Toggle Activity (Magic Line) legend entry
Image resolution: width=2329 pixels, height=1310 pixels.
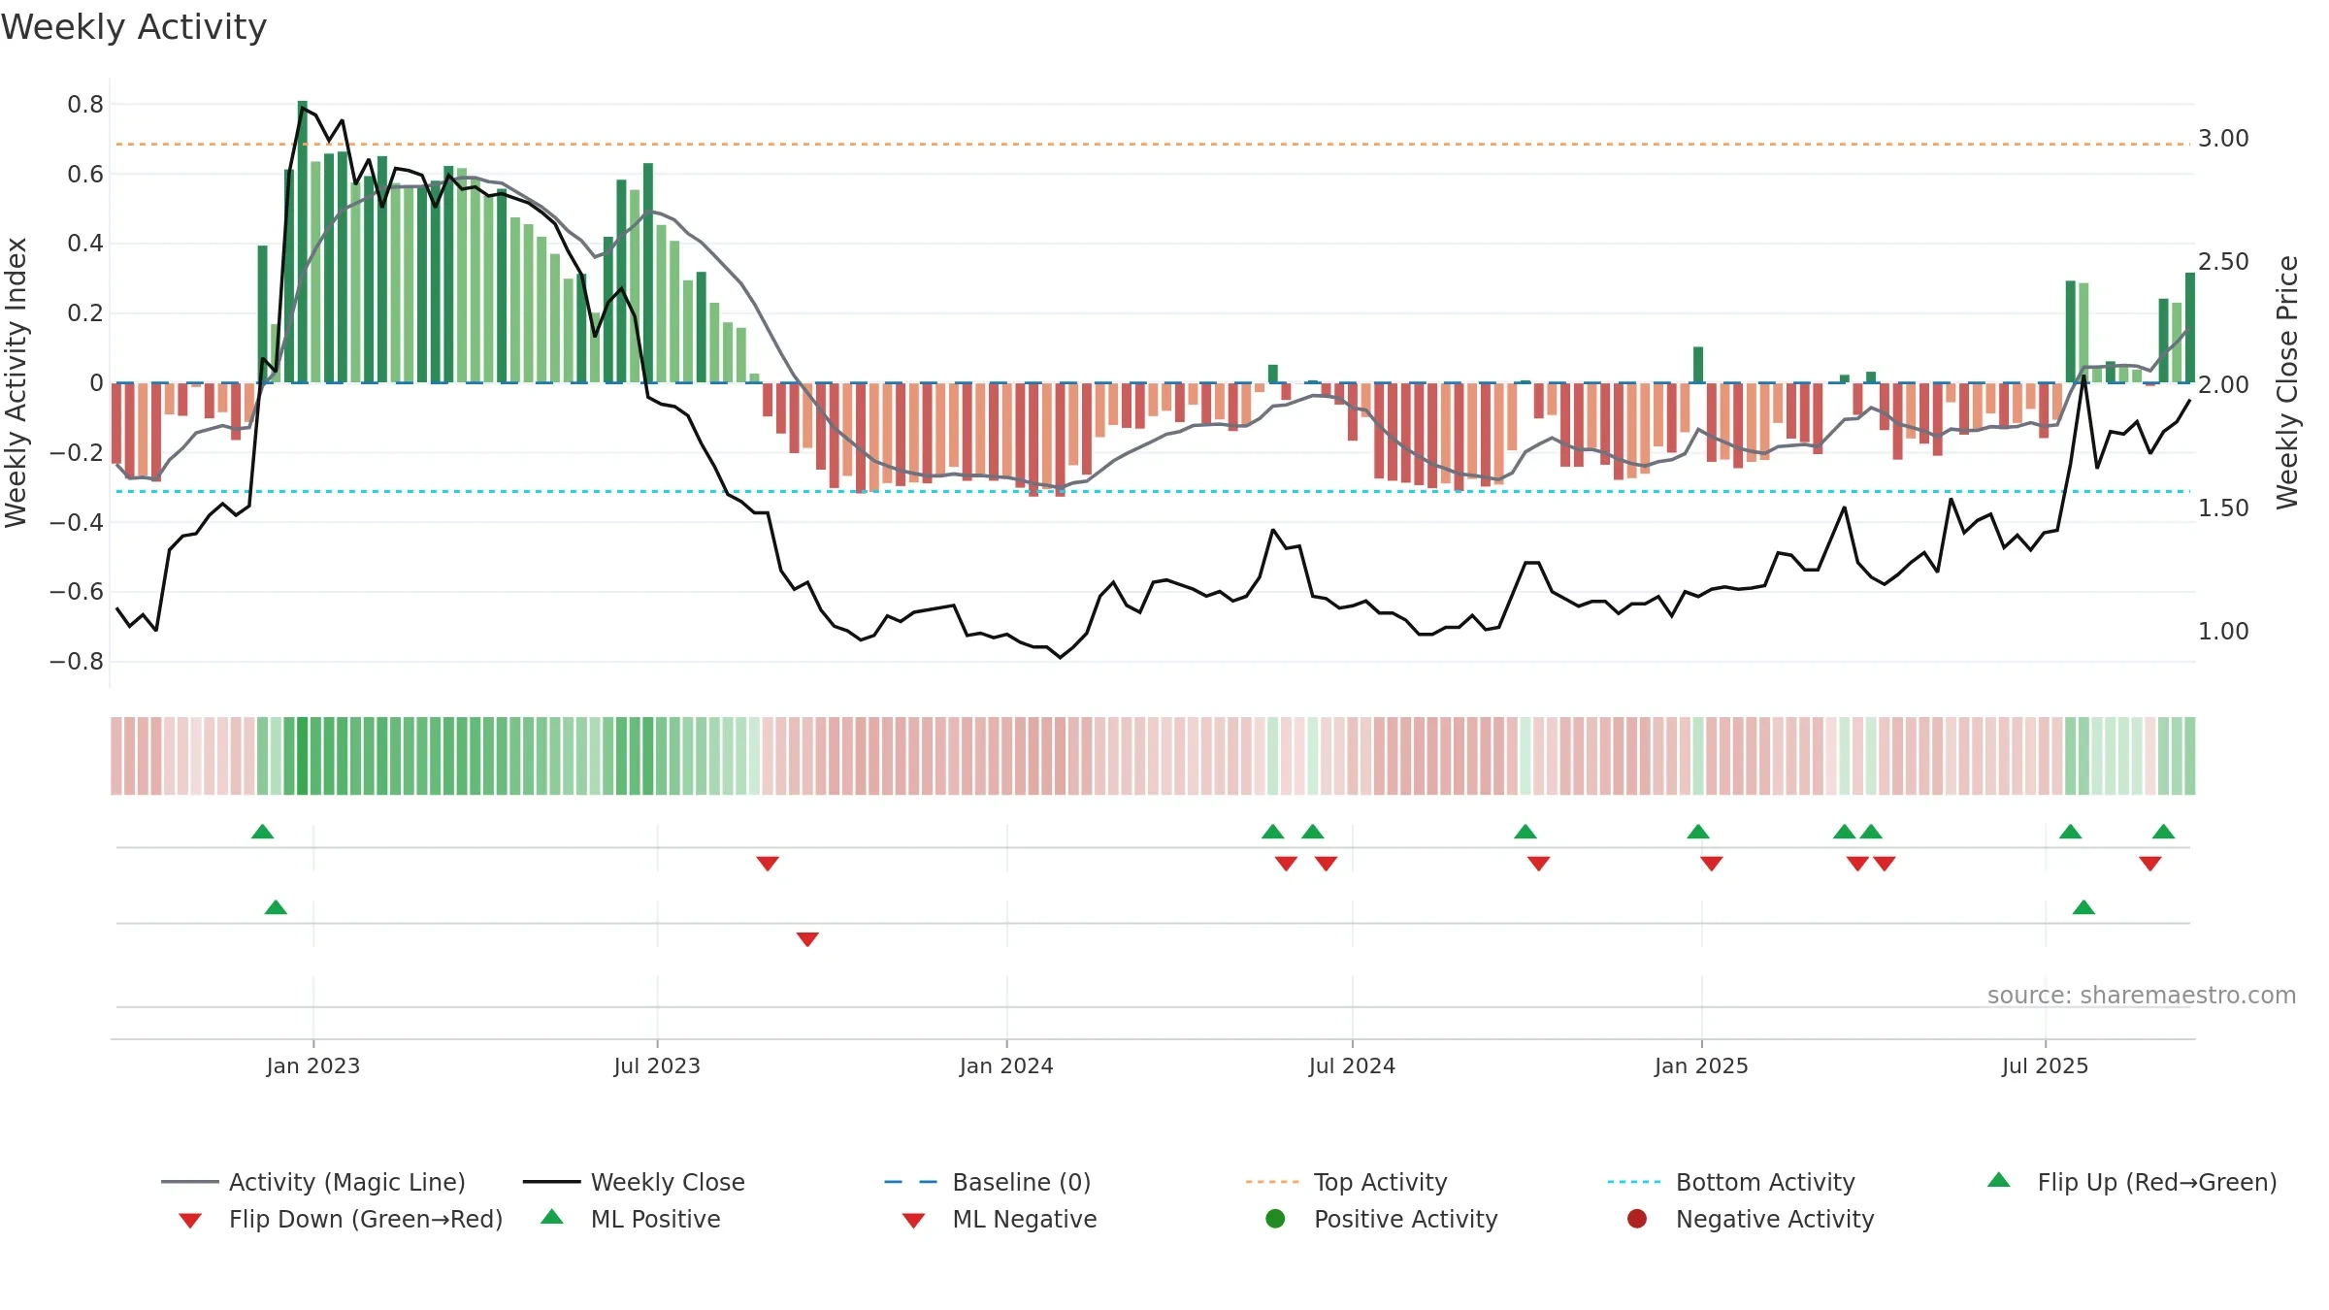pyautogui.click(x=312, y=1182)
